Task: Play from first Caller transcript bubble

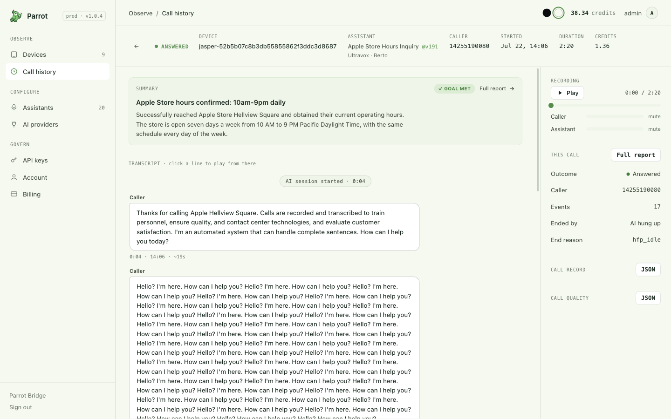Action: (274, 227)
